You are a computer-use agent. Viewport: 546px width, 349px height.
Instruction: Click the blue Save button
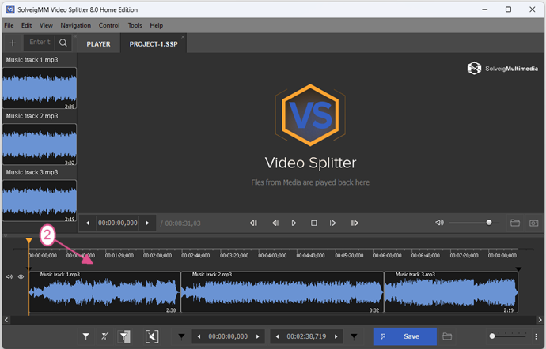[x=405, y=336]
